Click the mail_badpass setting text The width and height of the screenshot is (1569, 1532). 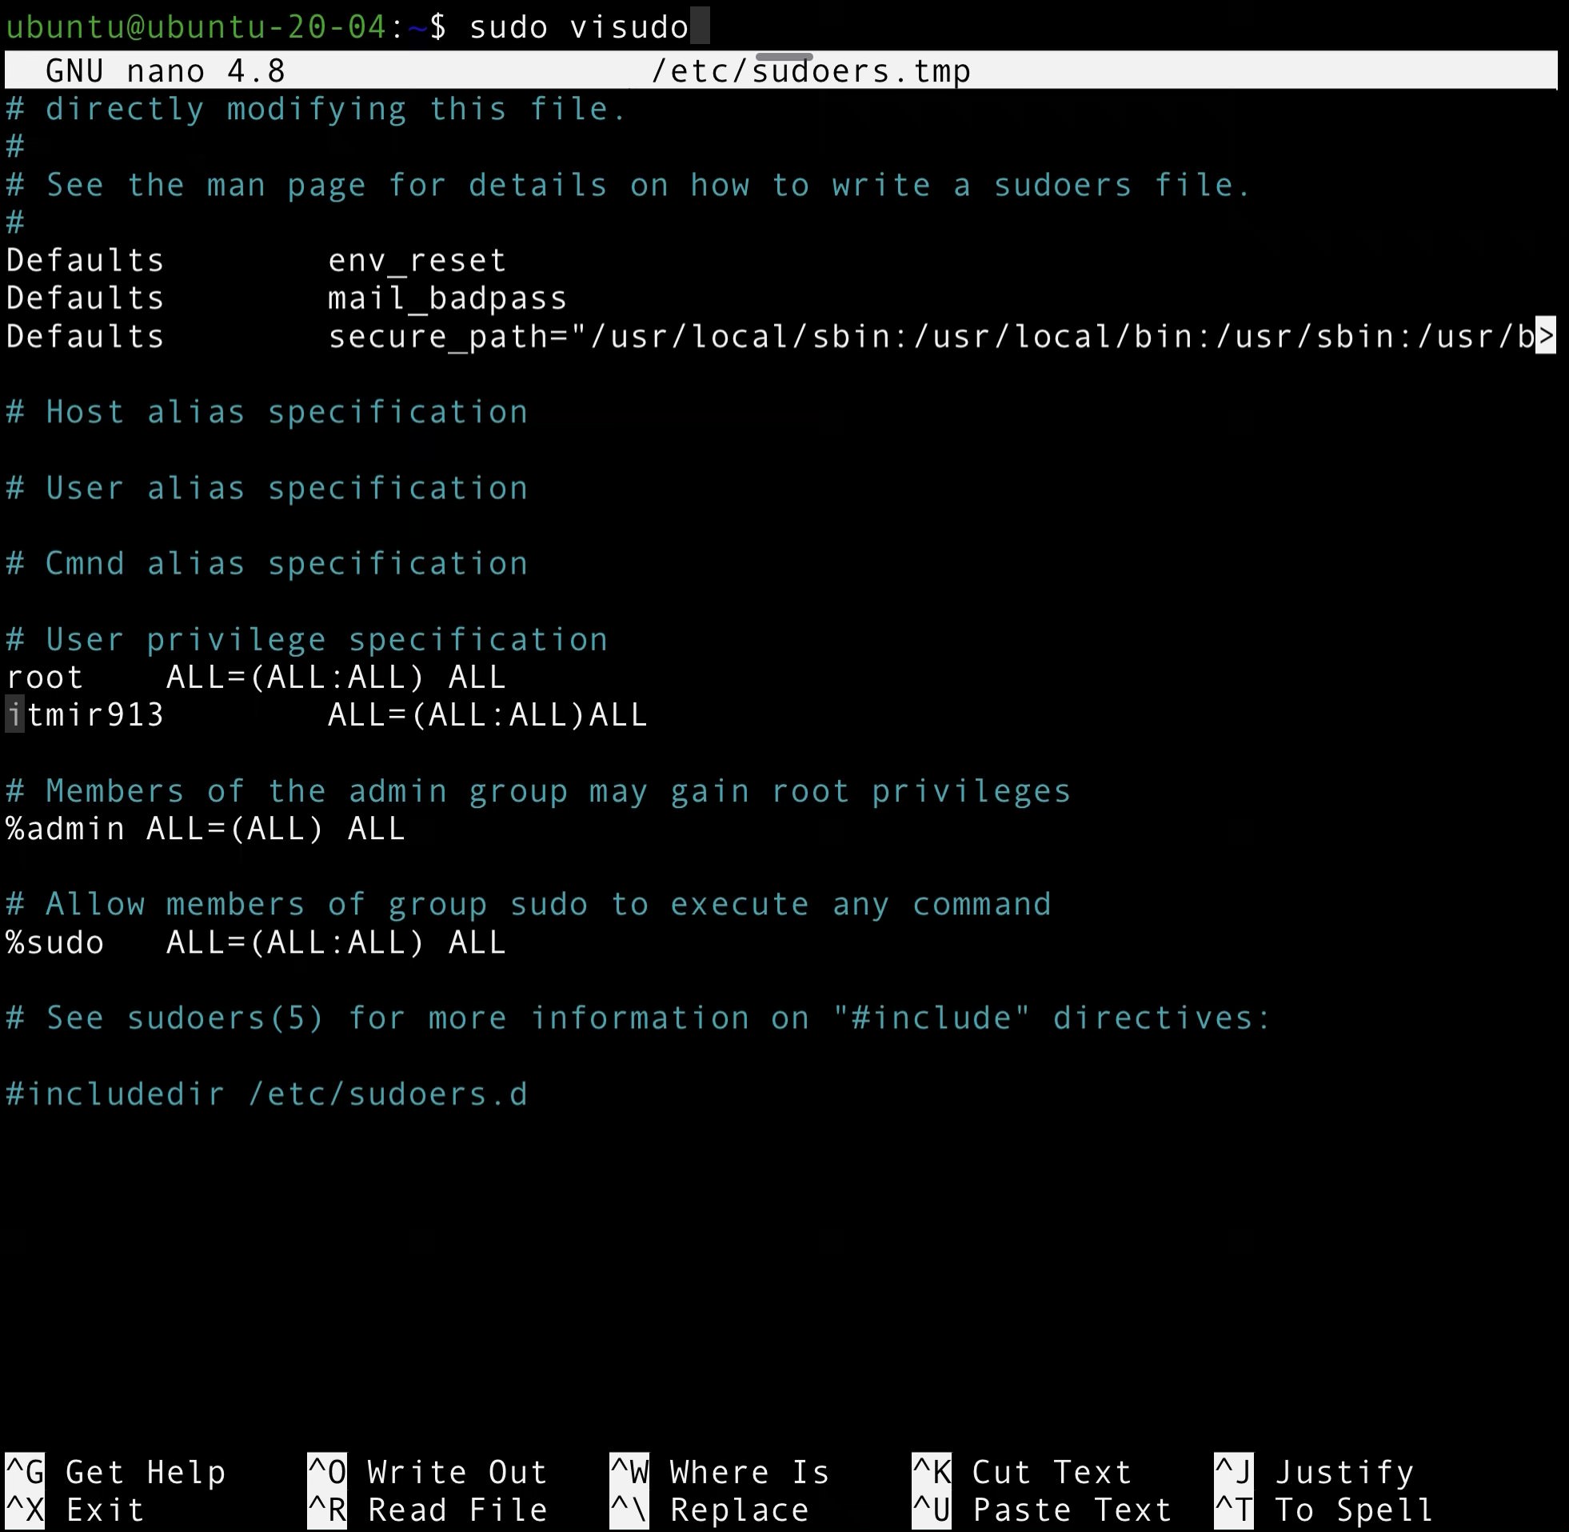click(x=447, y=298)
